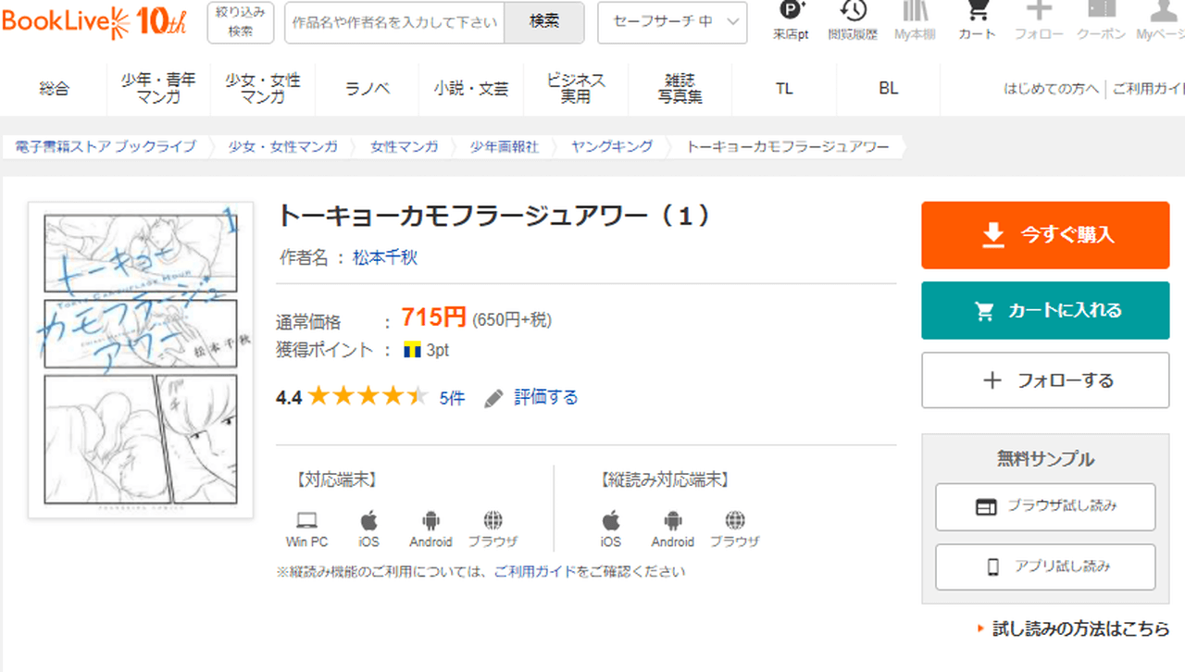1185x672 pixels.
Task: Click the follow plus icon in header
Action: pyautogui.click(x=1039, y=13)
